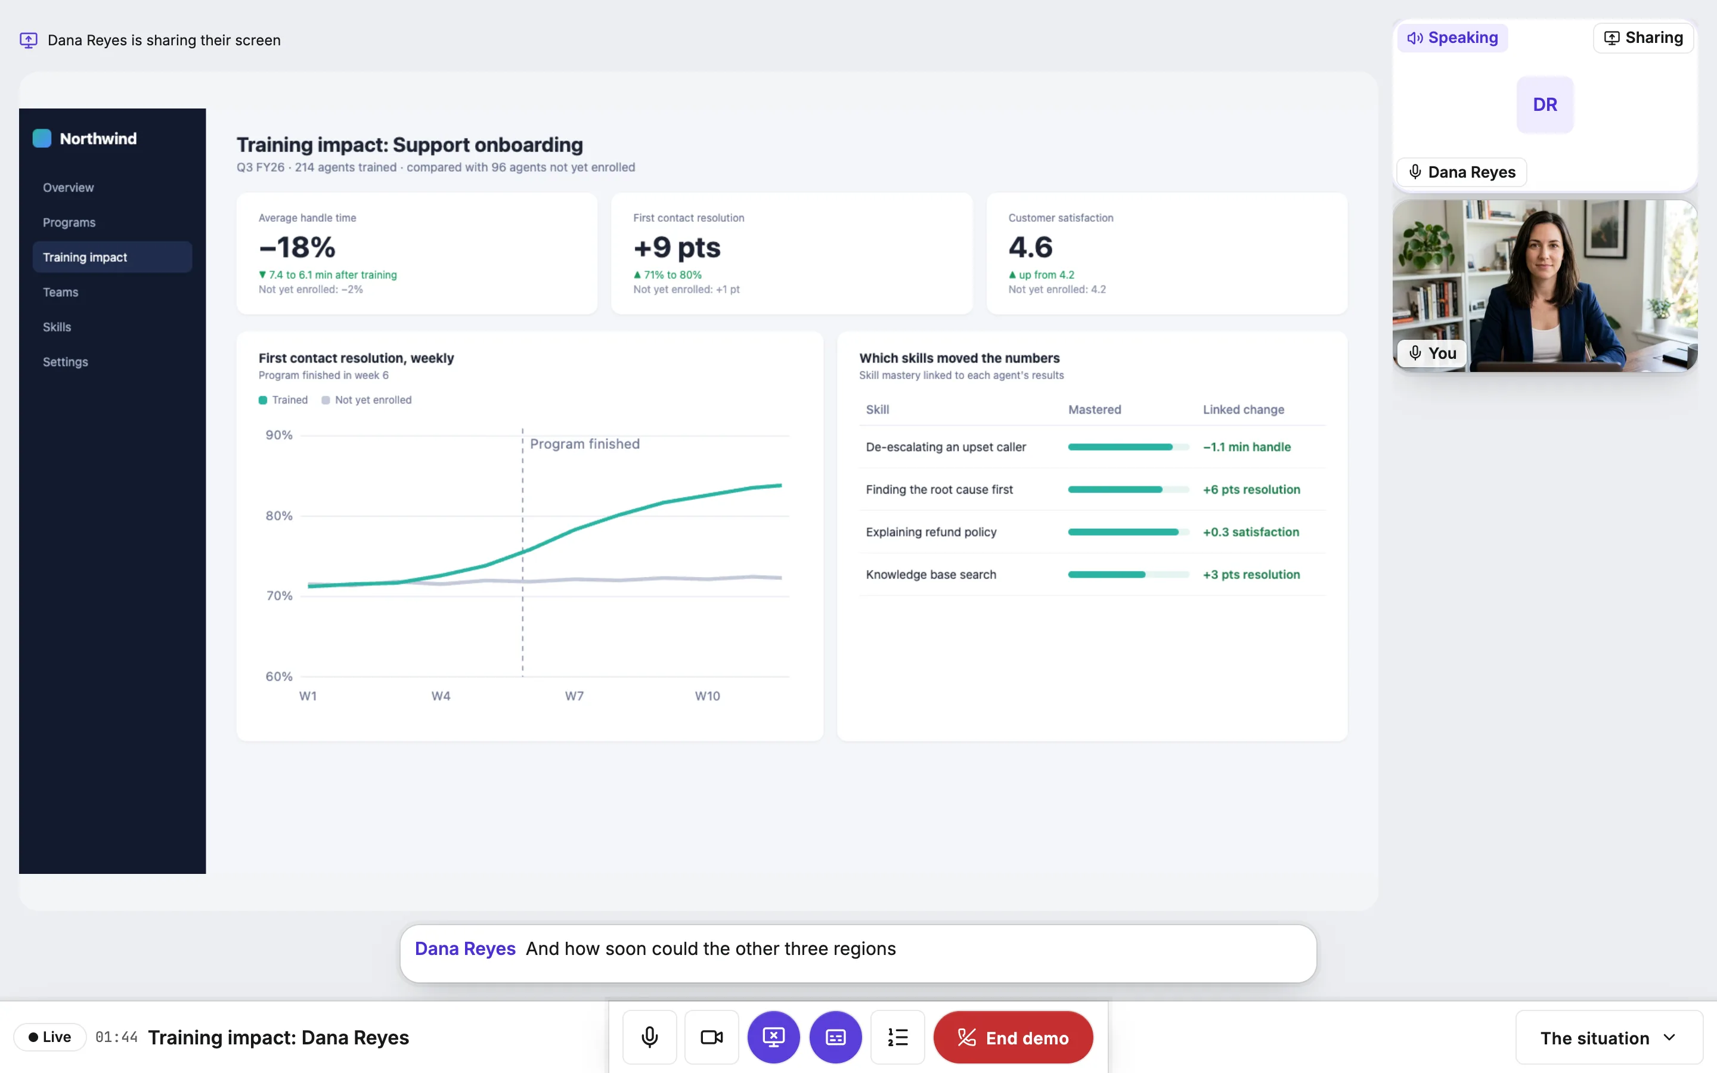Click the De-escalating an upset caller mastery bar
1717x1073 pixels.
(1128, 447)
